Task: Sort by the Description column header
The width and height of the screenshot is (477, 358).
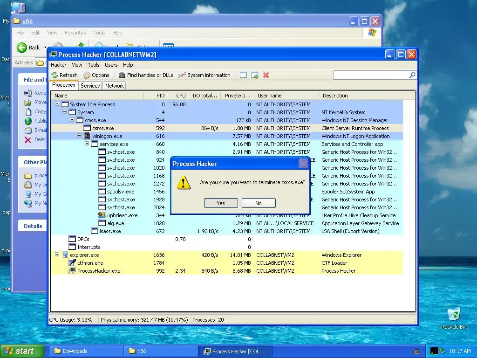Action: click(x=361, y=96)
